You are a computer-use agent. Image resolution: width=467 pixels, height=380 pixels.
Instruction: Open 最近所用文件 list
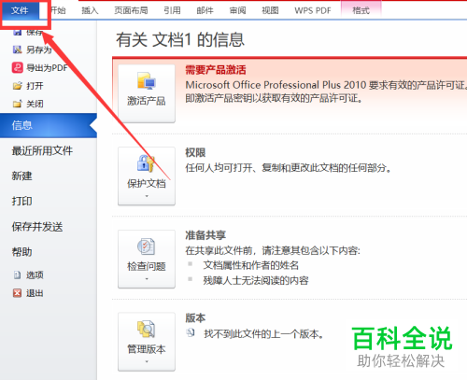[x=42, y=151]
